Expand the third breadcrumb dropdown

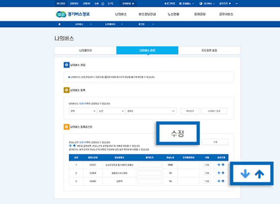coord(153,24)
